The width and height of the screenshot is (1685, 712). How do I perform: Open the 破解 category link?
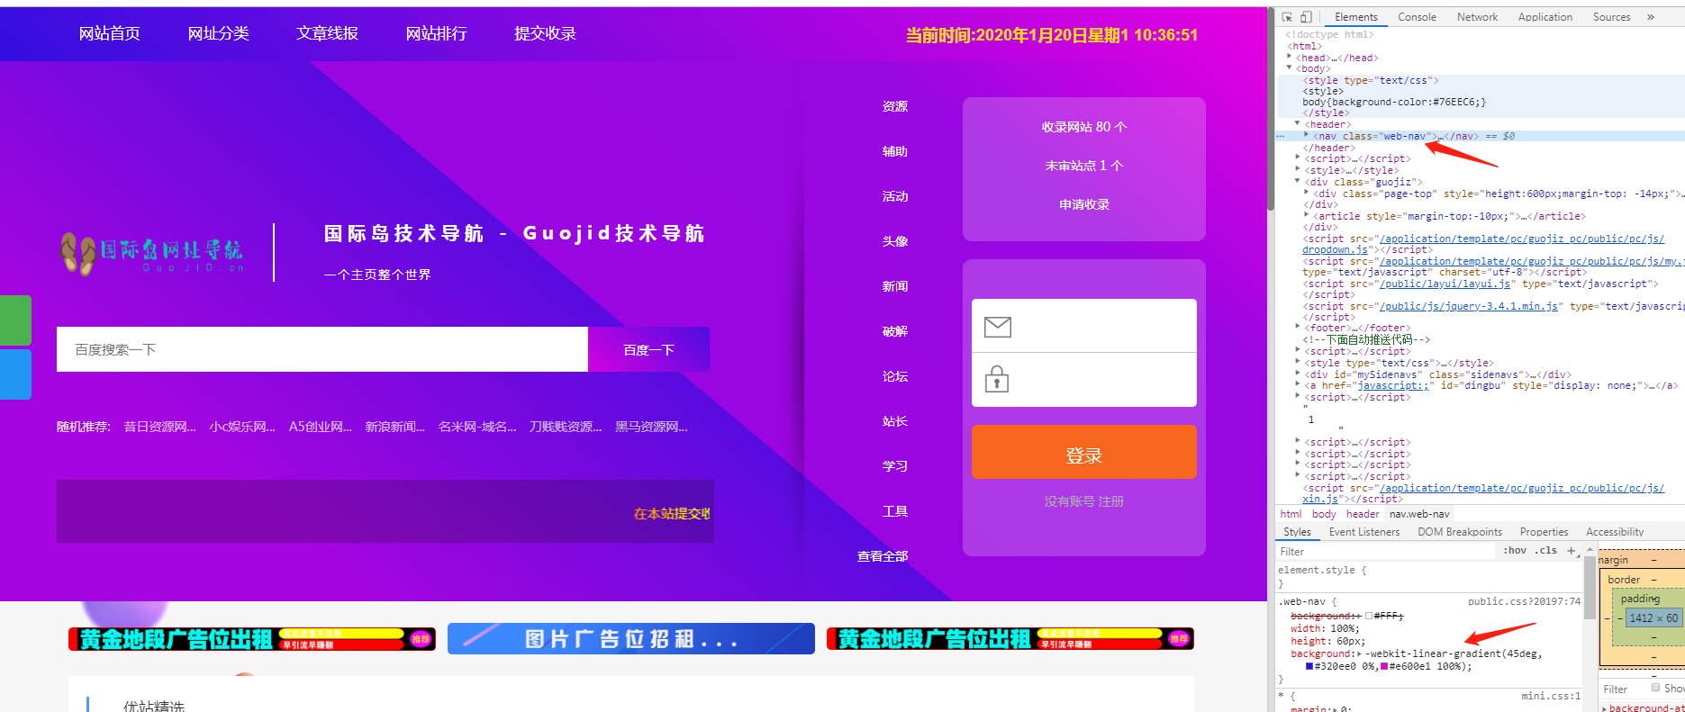pos(895,331)
